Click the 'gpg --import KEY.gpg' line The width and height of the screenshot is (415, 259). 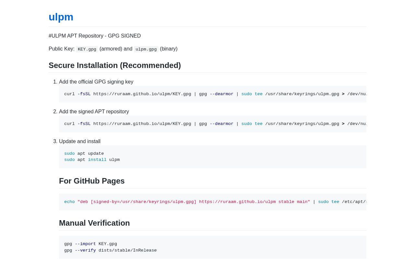(90, 244)
